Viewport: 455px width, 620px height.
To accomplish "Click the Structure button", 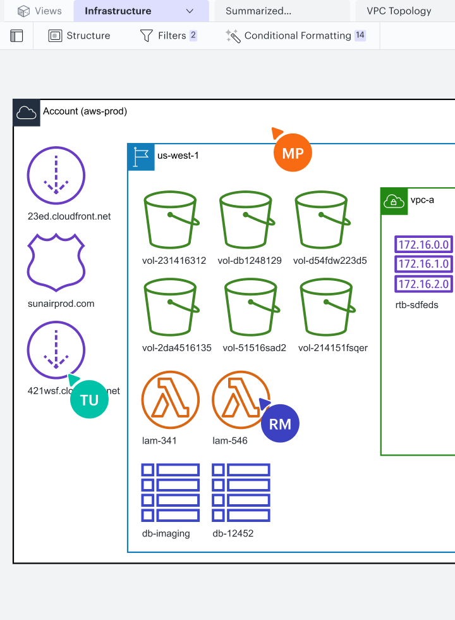I will coord(80,36).
